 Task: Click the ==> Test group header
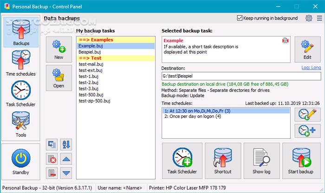116,58
